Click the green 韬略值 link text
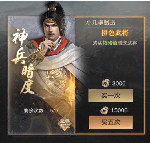Viewport: 150px width, 143px height. click(x=110, y=43)
